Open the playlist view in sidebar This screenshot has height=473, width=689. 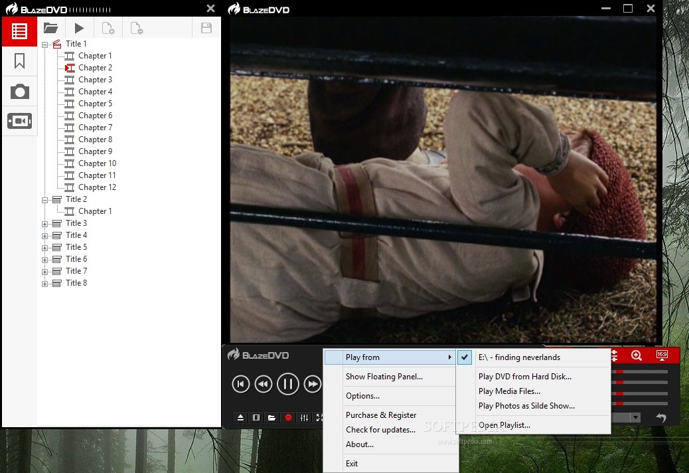click(19, 31)
